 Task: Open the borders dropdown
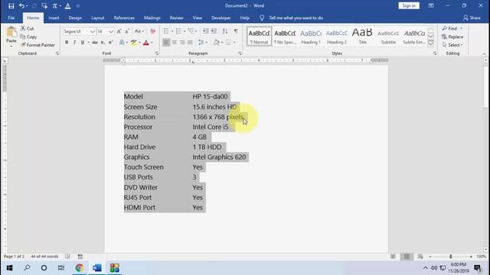click(x=234, y=43)
